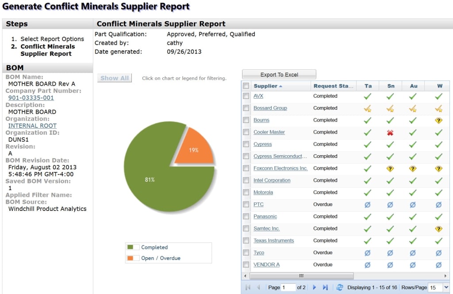The width and height of the screenshot is (453, 294).
Task: Click the Sn green check for Panasonic
Action: (390, 217)
